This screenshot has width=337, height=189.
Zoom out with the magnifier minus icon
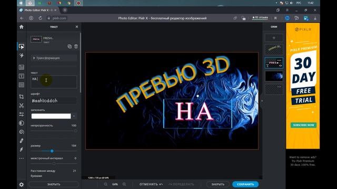point(105,184)
